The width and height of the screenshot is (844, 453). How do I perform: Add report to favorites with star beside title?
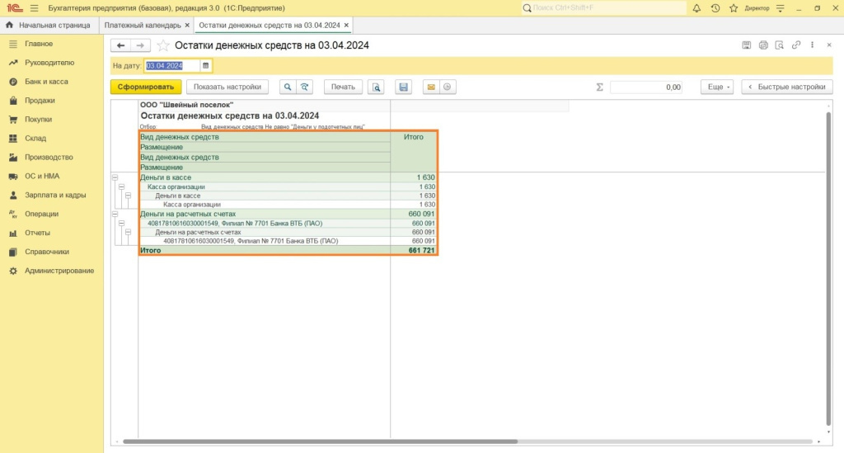[x=163, y=45]
